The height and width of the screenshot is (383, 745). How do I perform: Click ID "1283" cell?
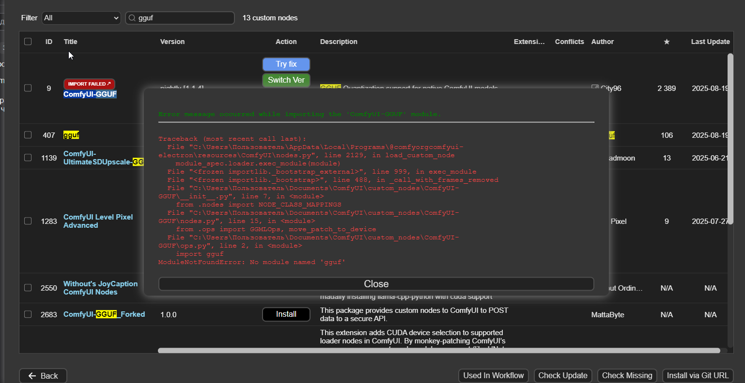coord(49,221)
